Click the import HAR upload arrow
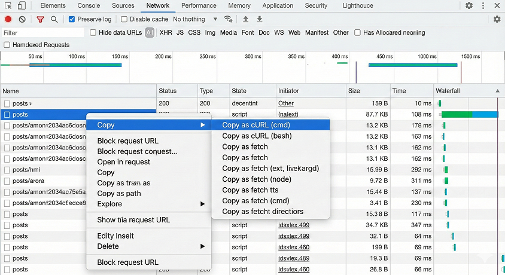505x275 pixels. click(245, 19)
